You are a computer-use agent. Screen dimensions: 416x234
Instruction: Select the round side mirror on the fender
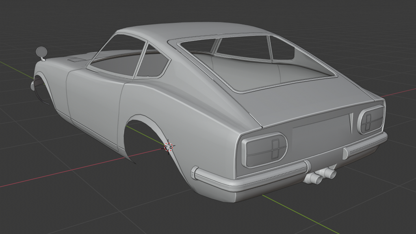(x=41, y=53)
